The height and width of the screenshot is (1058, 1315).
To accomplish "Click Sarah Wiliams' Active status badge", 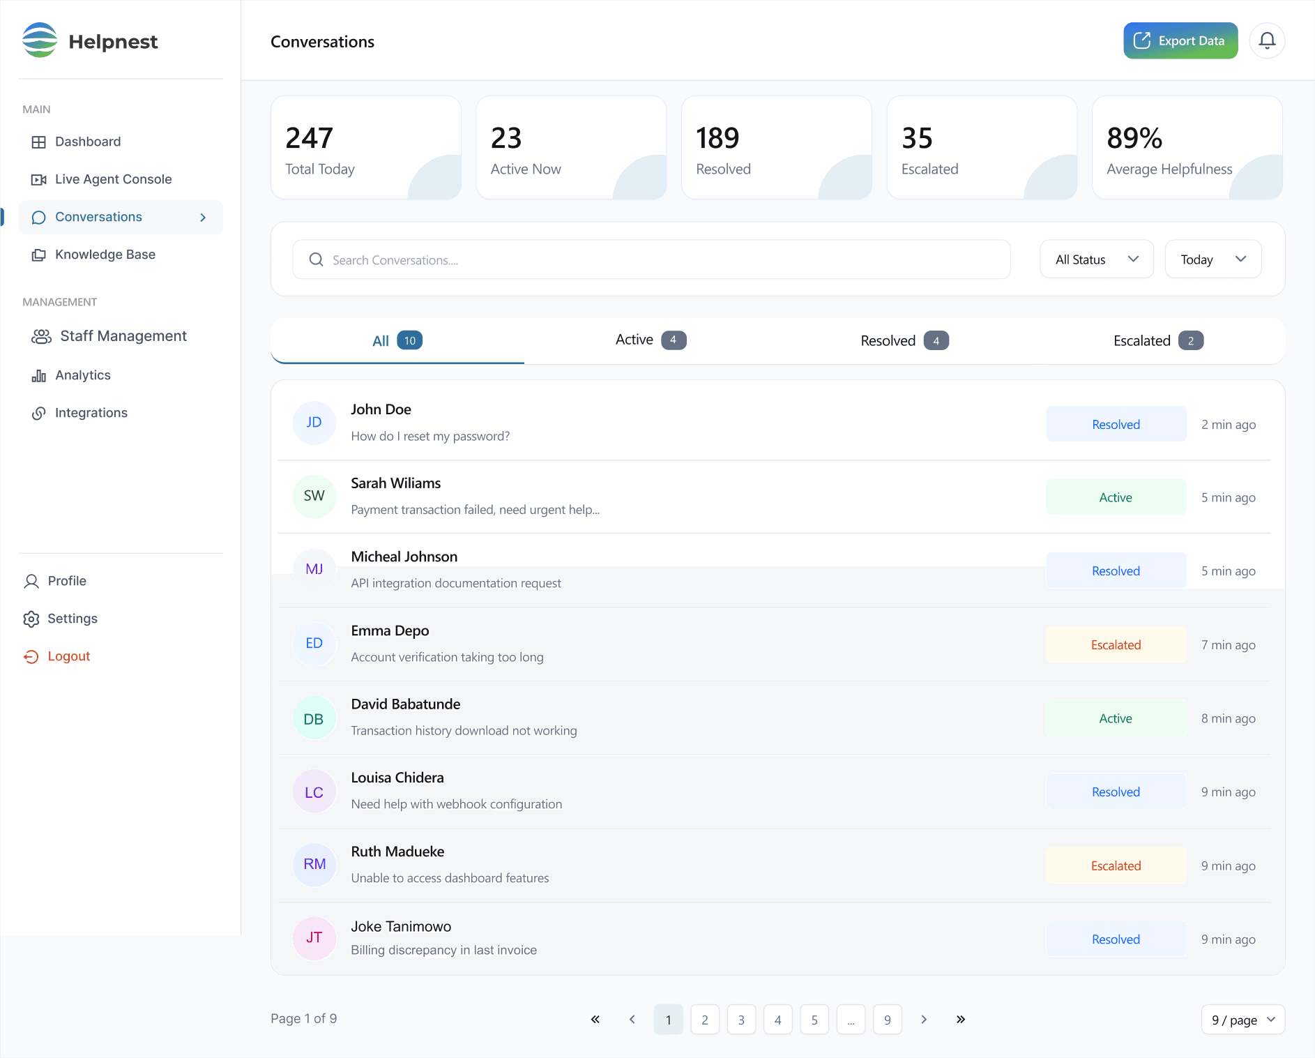I will (x=1116, y=497).
